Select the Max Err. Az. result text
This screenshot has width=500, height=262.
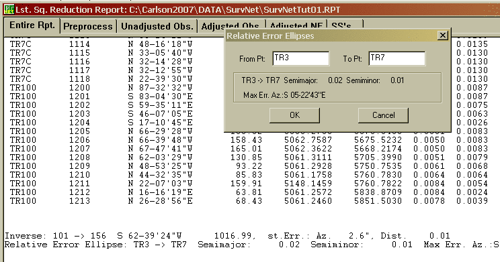[x=284, y=95]
